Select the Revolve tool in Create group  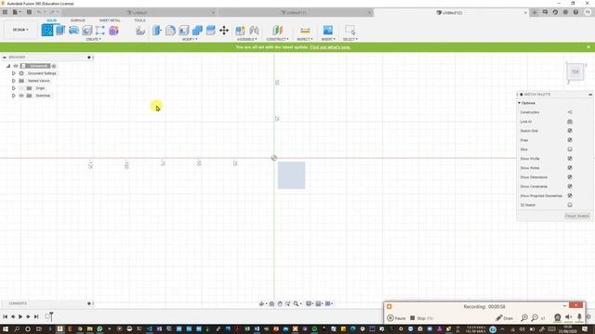point(73,30)
